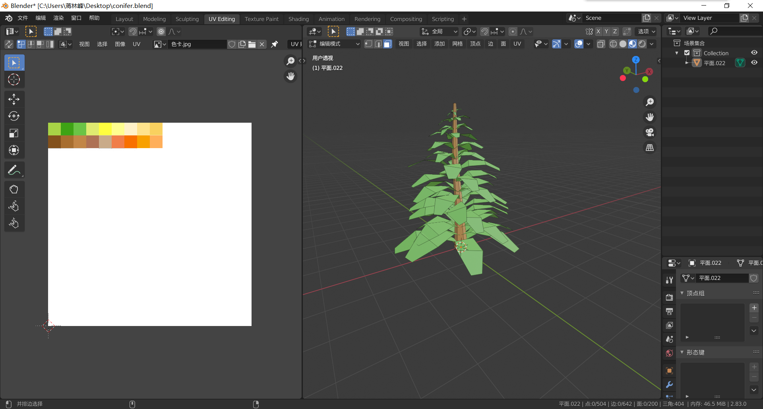
Task: Toggle proportional editing in 3D viewport header
Action: point(513,31)
